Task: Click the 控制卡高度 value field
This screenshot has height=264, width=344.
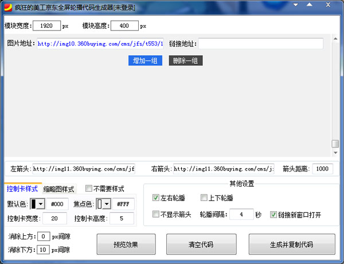Action: (122, 218)
